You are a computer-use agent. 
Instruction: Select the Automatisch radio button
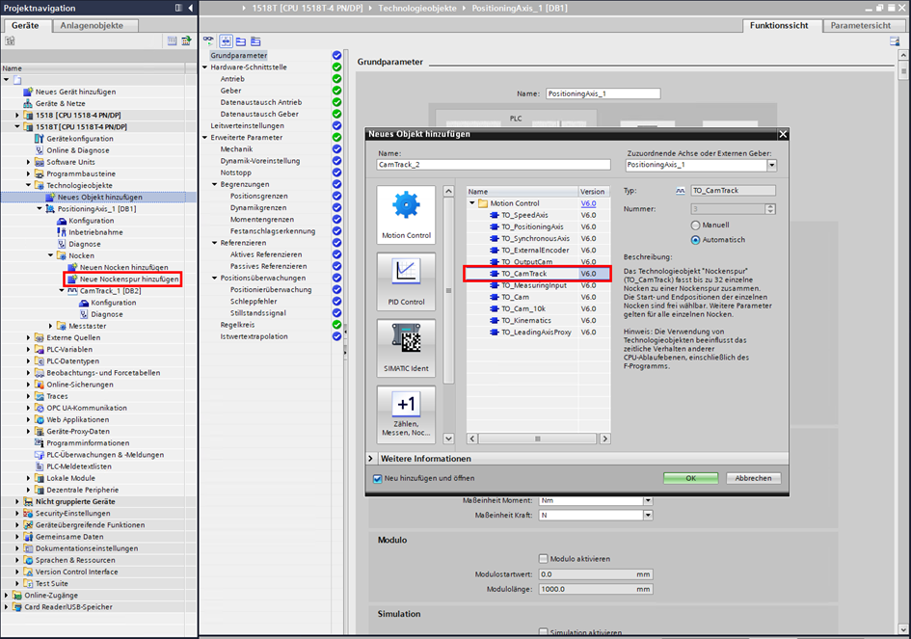pos(695,240)
